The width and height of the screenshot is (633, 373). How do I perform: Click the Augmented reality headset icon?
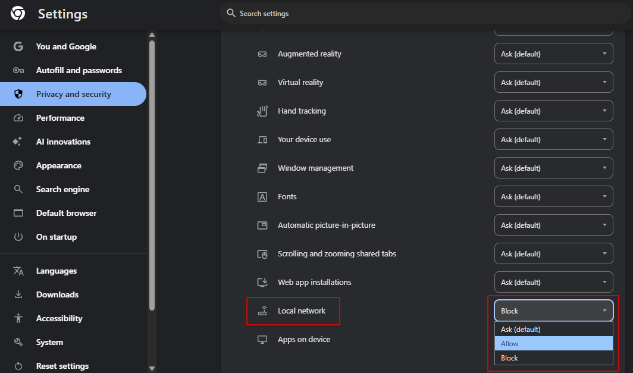pyautogui.click(x=262, y=54)
